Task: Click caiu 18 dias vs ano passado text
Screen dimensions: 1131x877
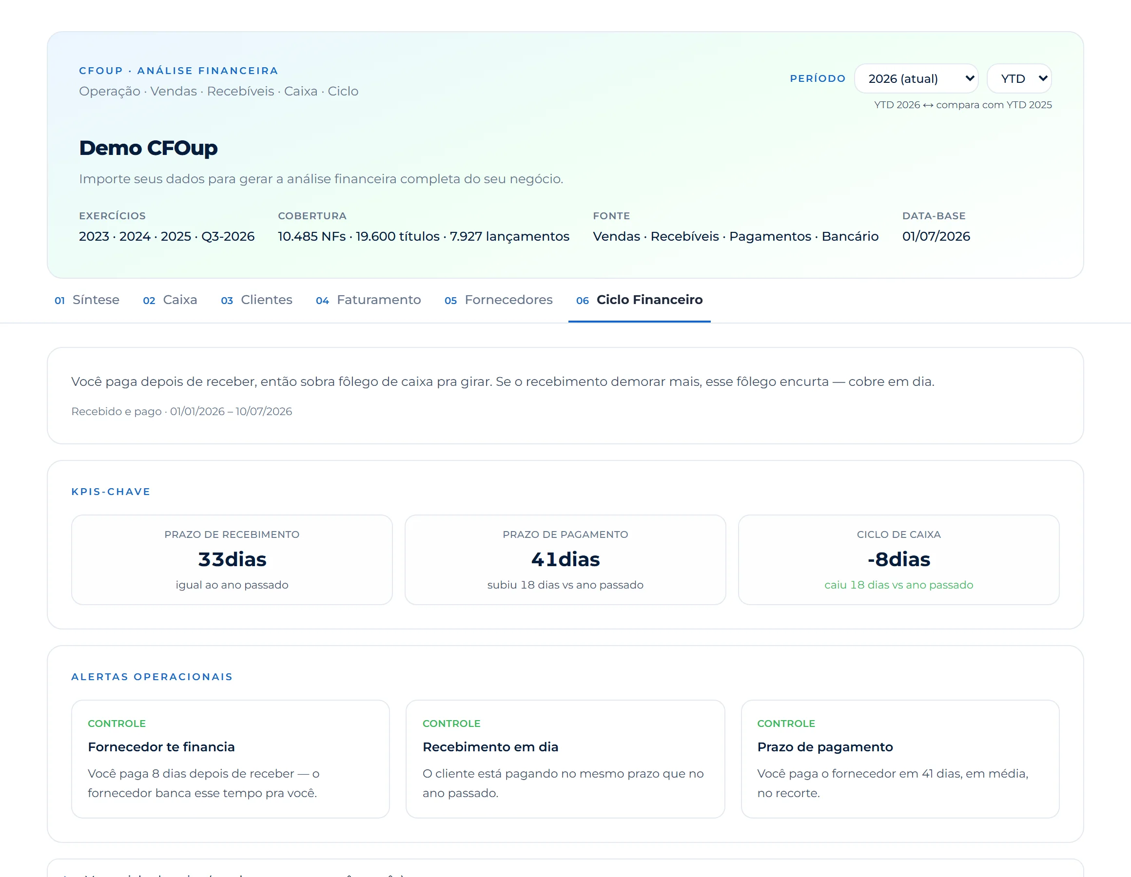Action: pos(898,585)
